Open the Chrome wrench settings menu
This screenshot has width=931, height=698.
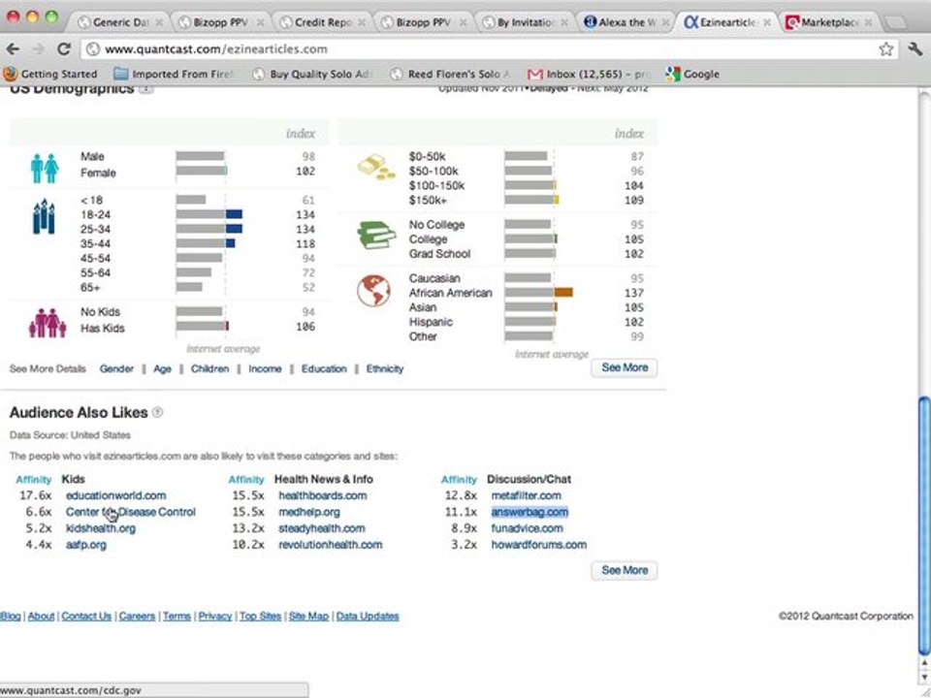915,49
